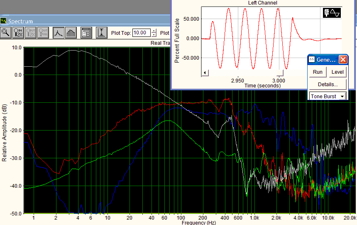Viewport: 357px width, 225px height.
Task: Click the 'Left Channel' plot title
Action: pos(262,3)
